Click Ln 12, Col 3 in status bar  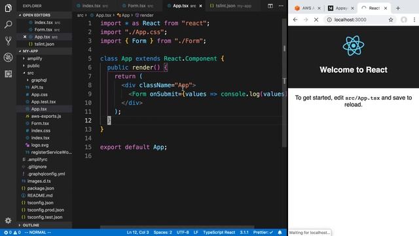click(137, 232)
